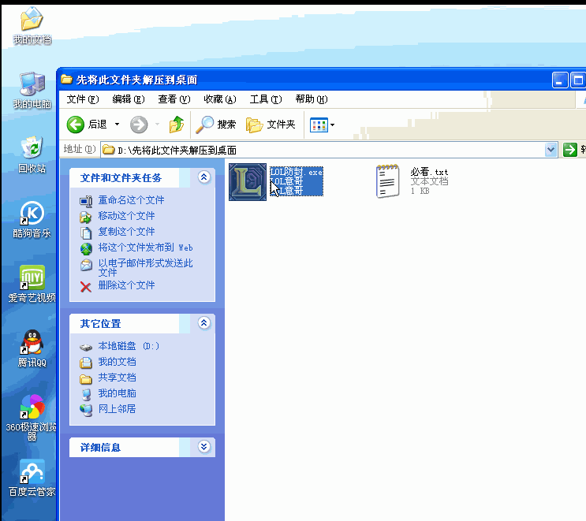Select the 必看.txt file name
Image resolution: width=586 pixels, height=521 pixels.
(429, 172)
